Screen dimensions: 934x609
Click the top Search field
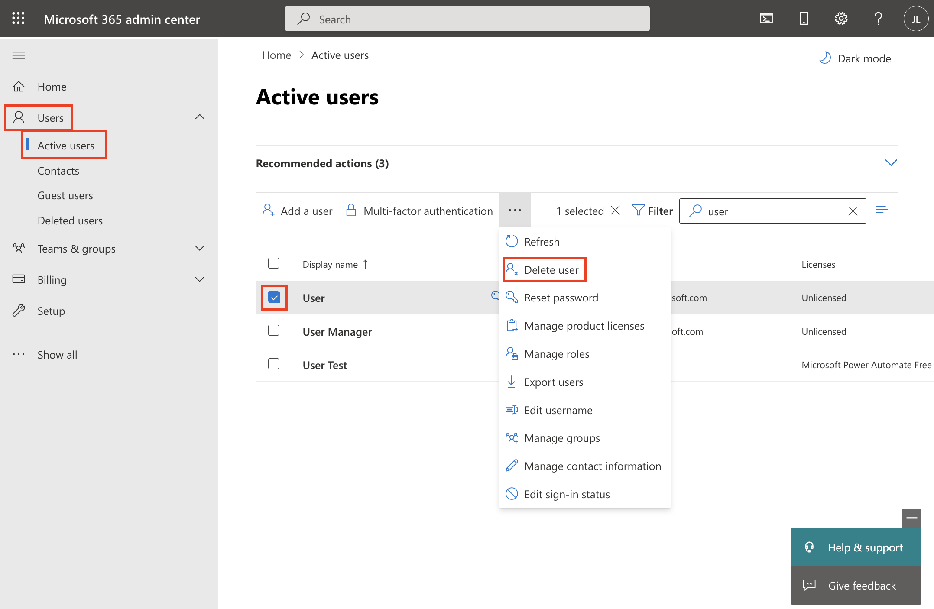point(467,19)
